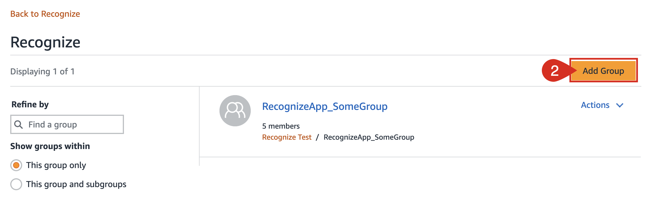The image size is (651, 201).
Task: Choose the This group and subgroups label
Action: tap(76, 184)
